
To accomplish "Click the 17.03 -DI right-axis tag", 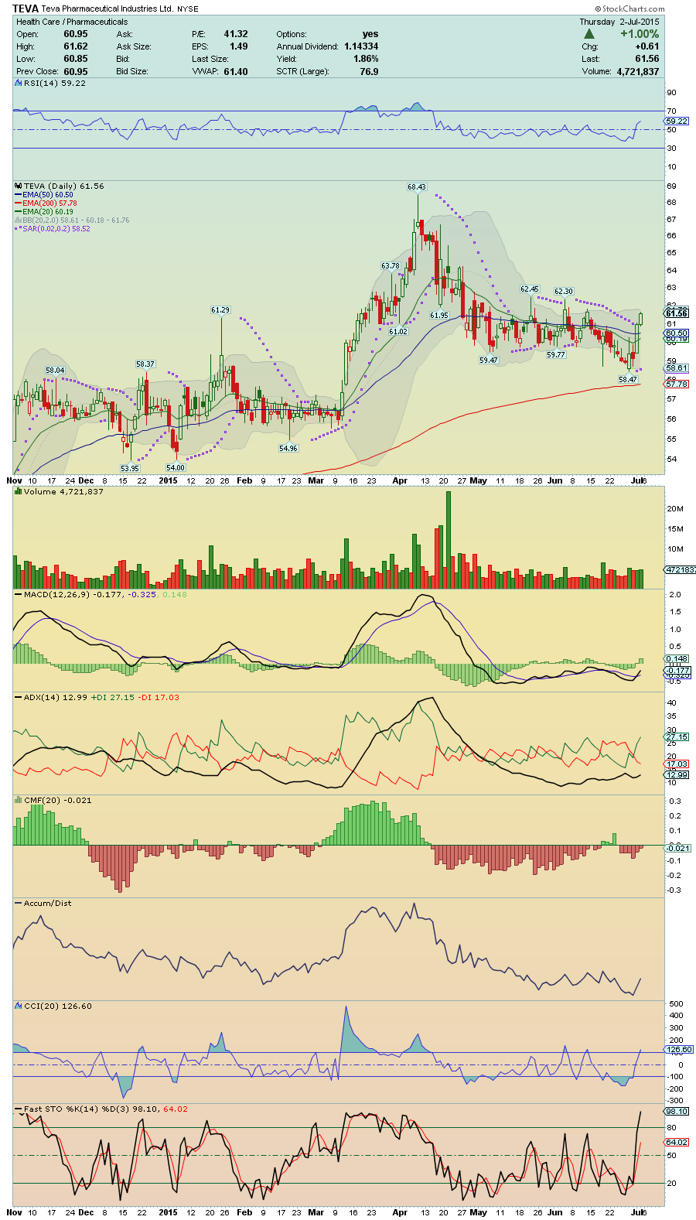I will 677,764.
